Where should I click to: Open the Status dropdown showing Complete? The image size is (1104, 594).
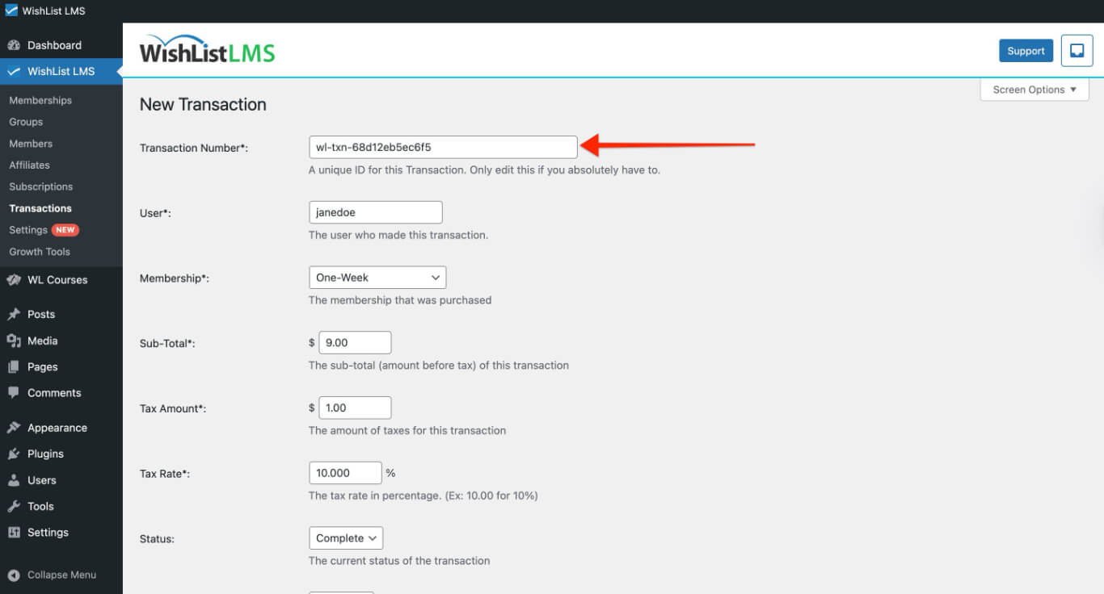[346, 538]
